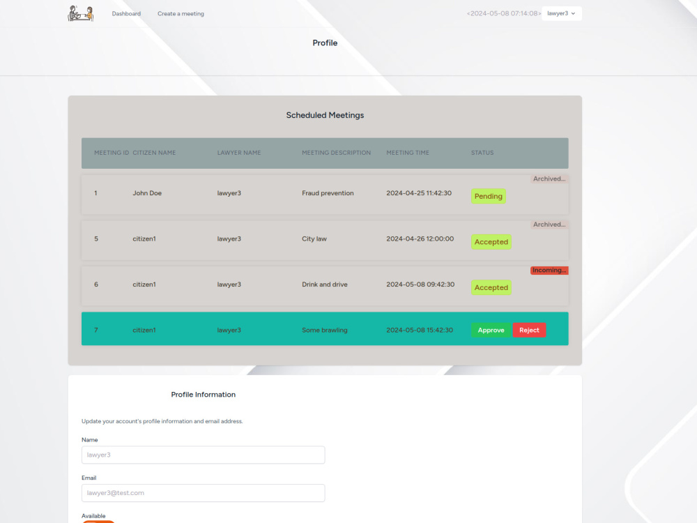Select the LAWYER NAME column header
The height and width of the screenshot is (523, 697).
[239, 153]
